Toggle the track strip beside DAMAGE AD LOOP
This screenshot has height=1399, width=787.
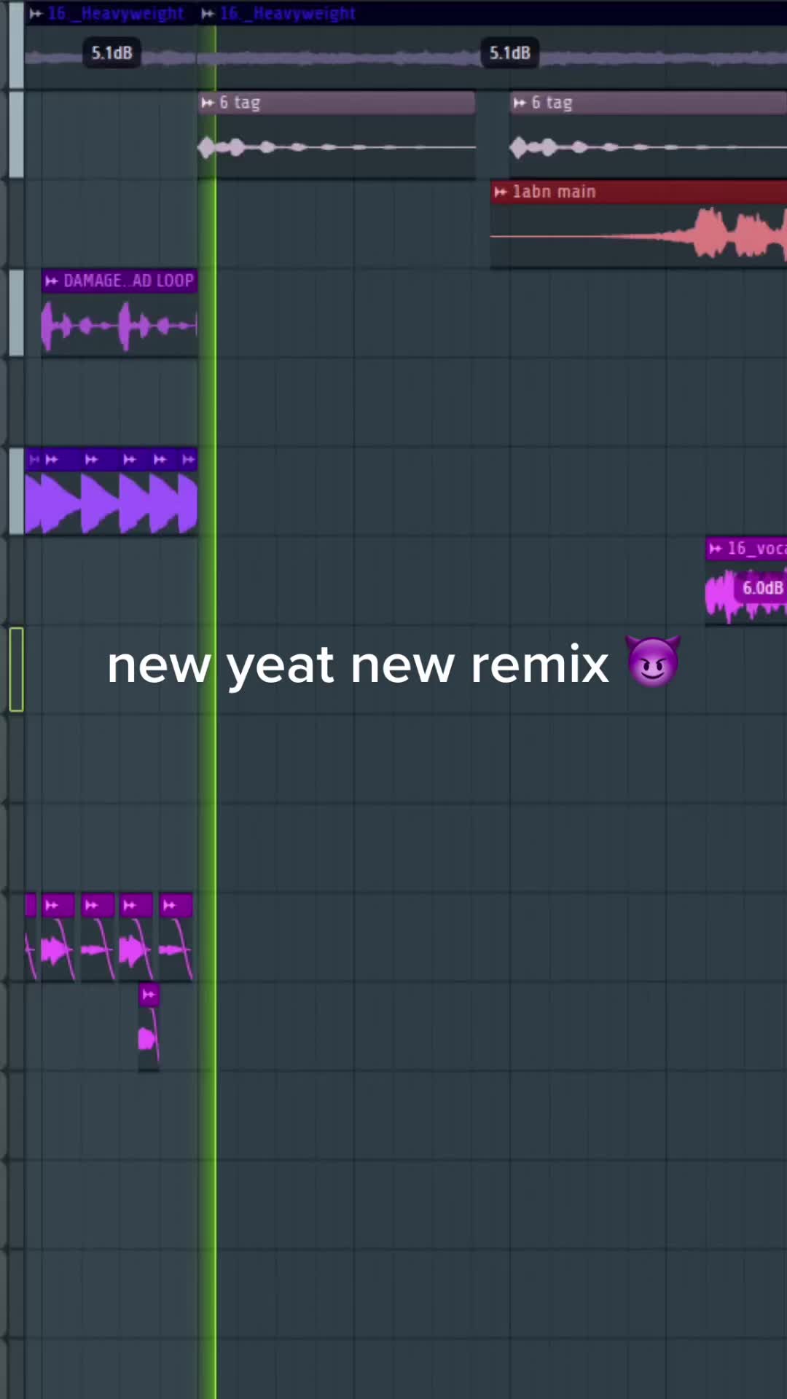pyautogui.click(x=16, y=312)
